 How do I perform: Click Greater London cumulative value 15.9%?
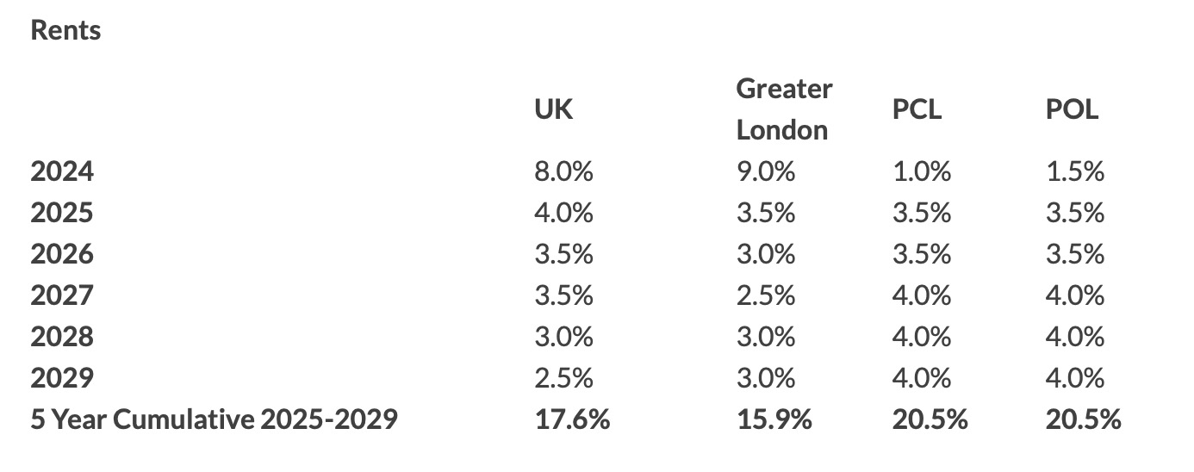coord(774,419)
